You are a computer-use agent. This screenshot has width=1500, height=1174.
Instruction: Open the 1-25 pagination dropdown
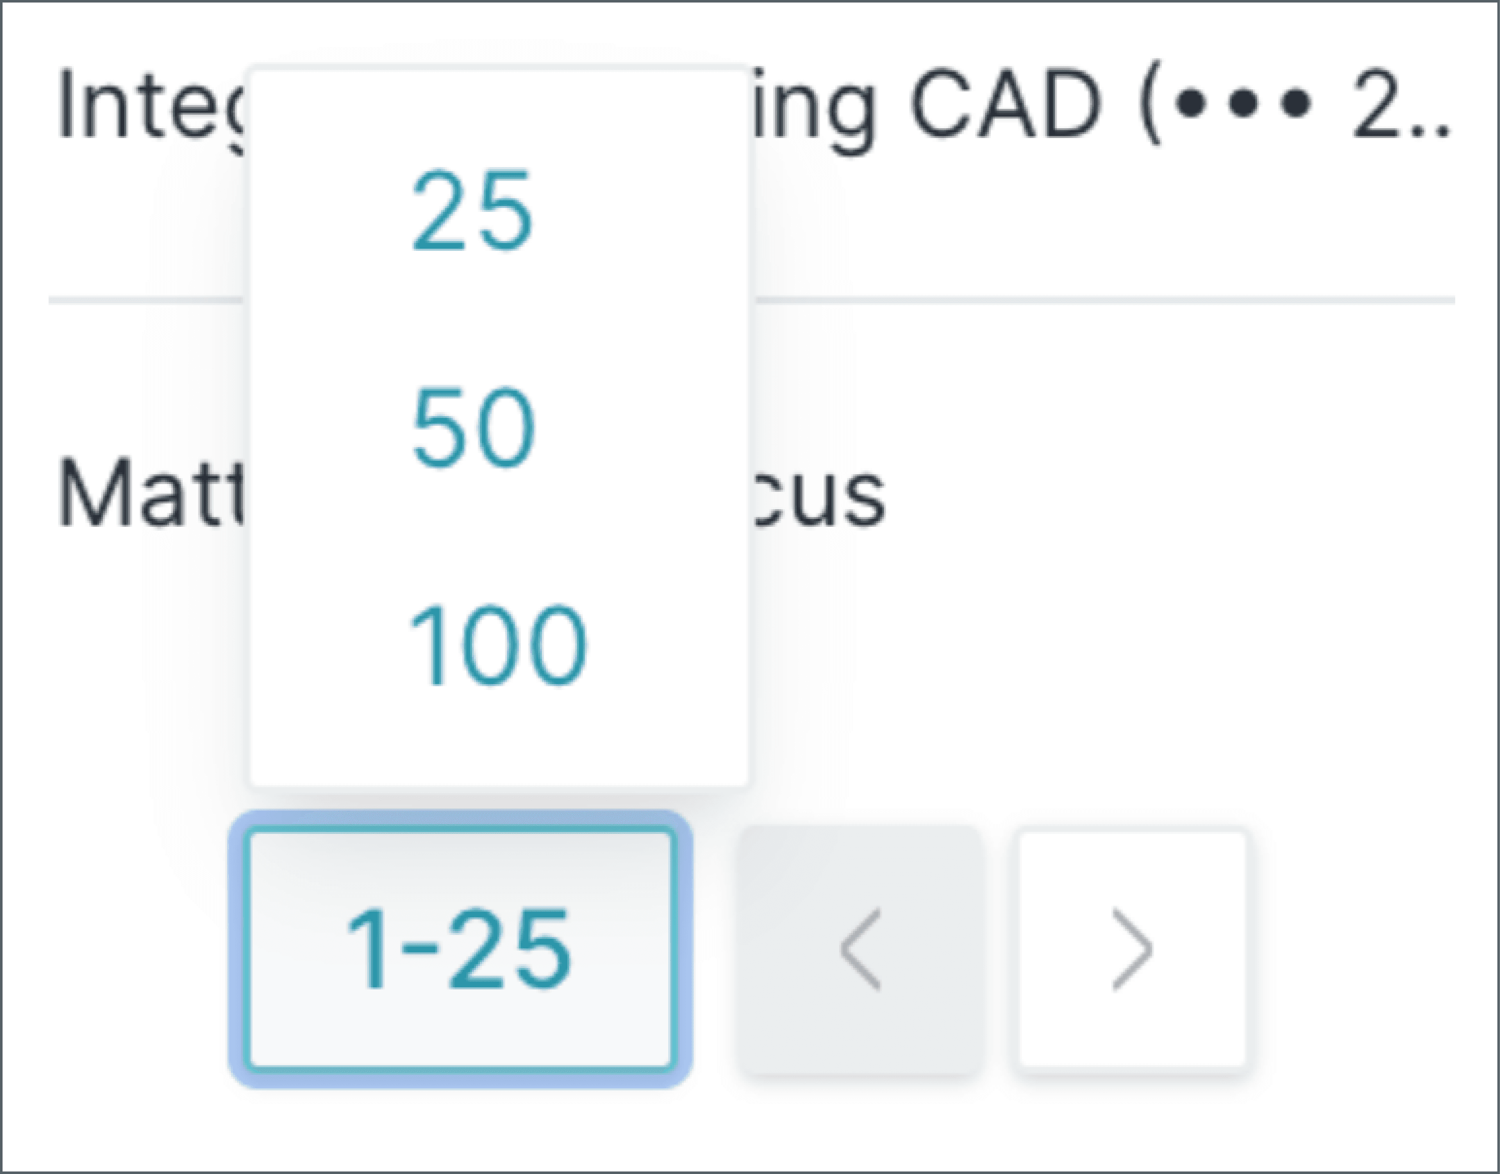tap(460, 949)
